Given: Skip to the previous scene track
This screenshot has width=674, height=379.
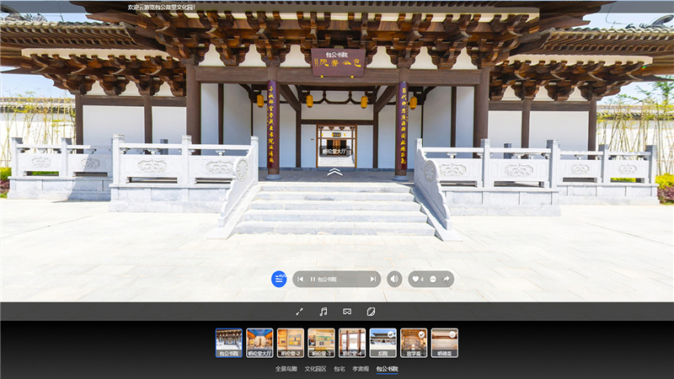Looking at the screenshot, I should point(301,279).
